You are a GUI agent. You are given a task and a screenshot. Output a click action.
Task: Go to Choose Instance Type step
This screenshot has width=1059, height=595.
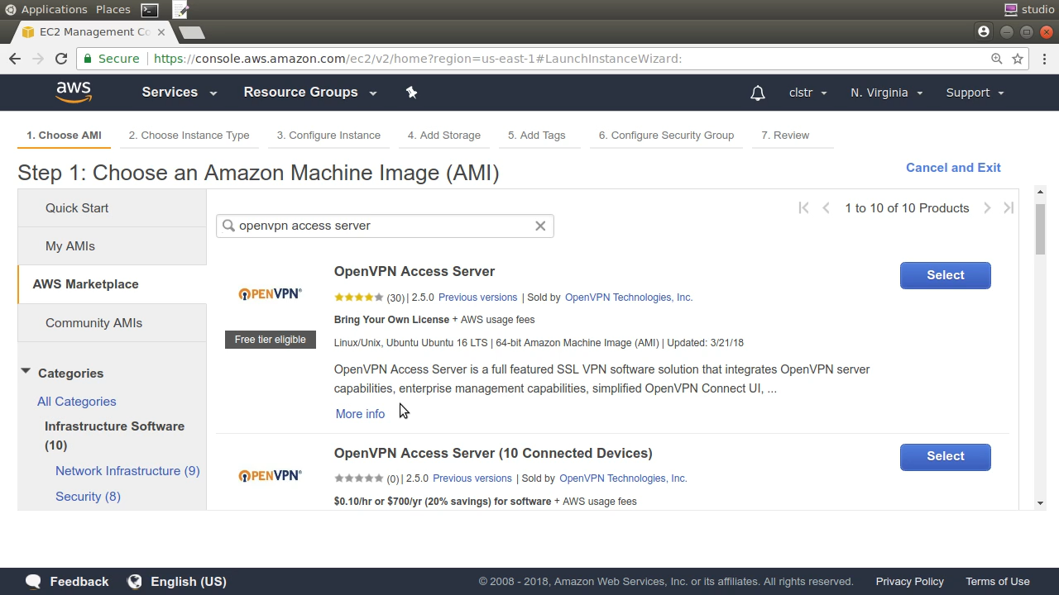[189, 136]
